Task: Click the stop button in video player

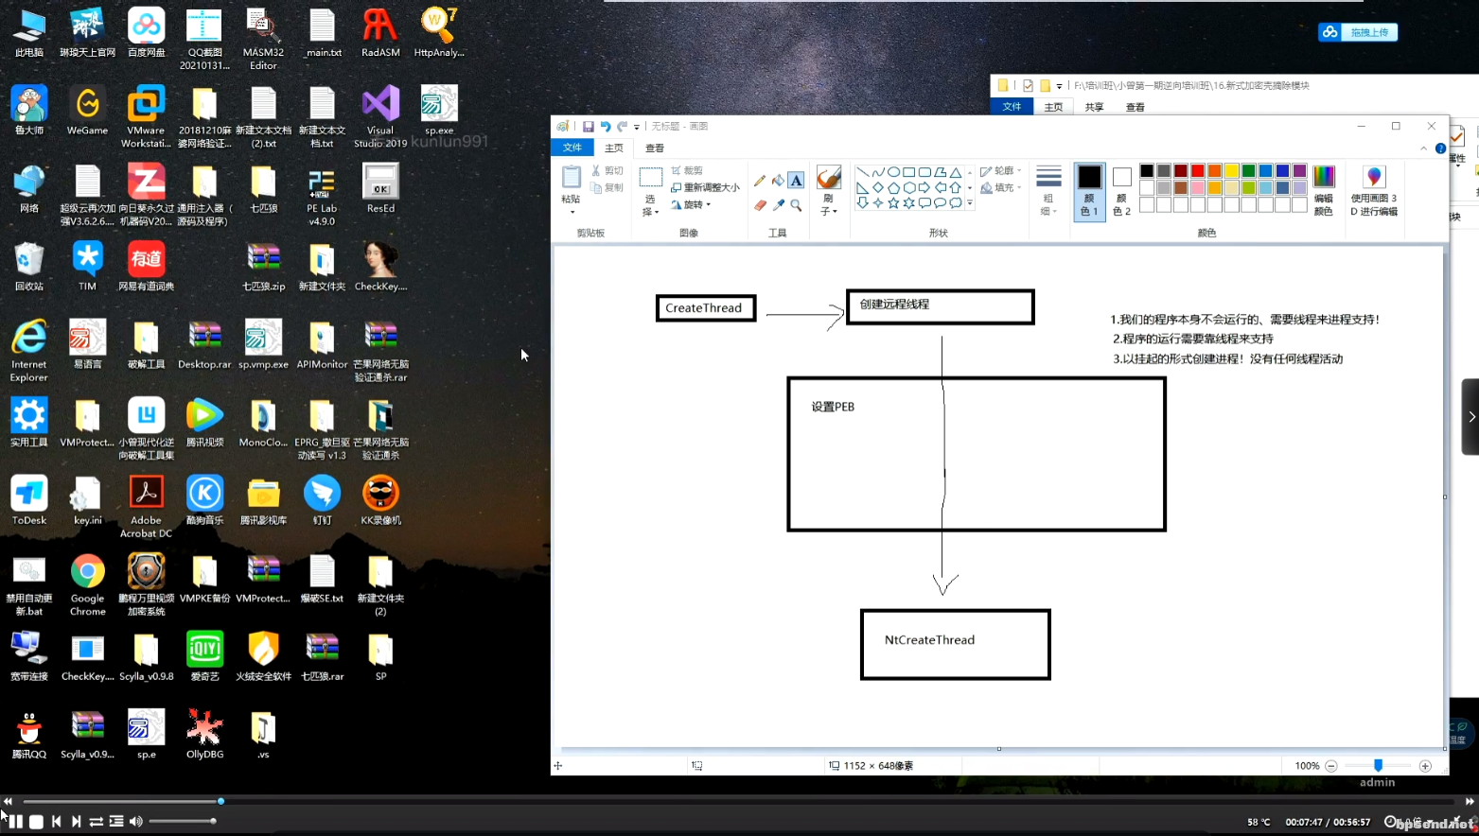Action: (36, 822)
